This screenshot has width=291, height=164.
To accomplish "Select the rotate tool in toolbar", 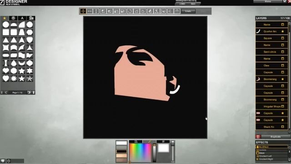I will tap(130, 11).
